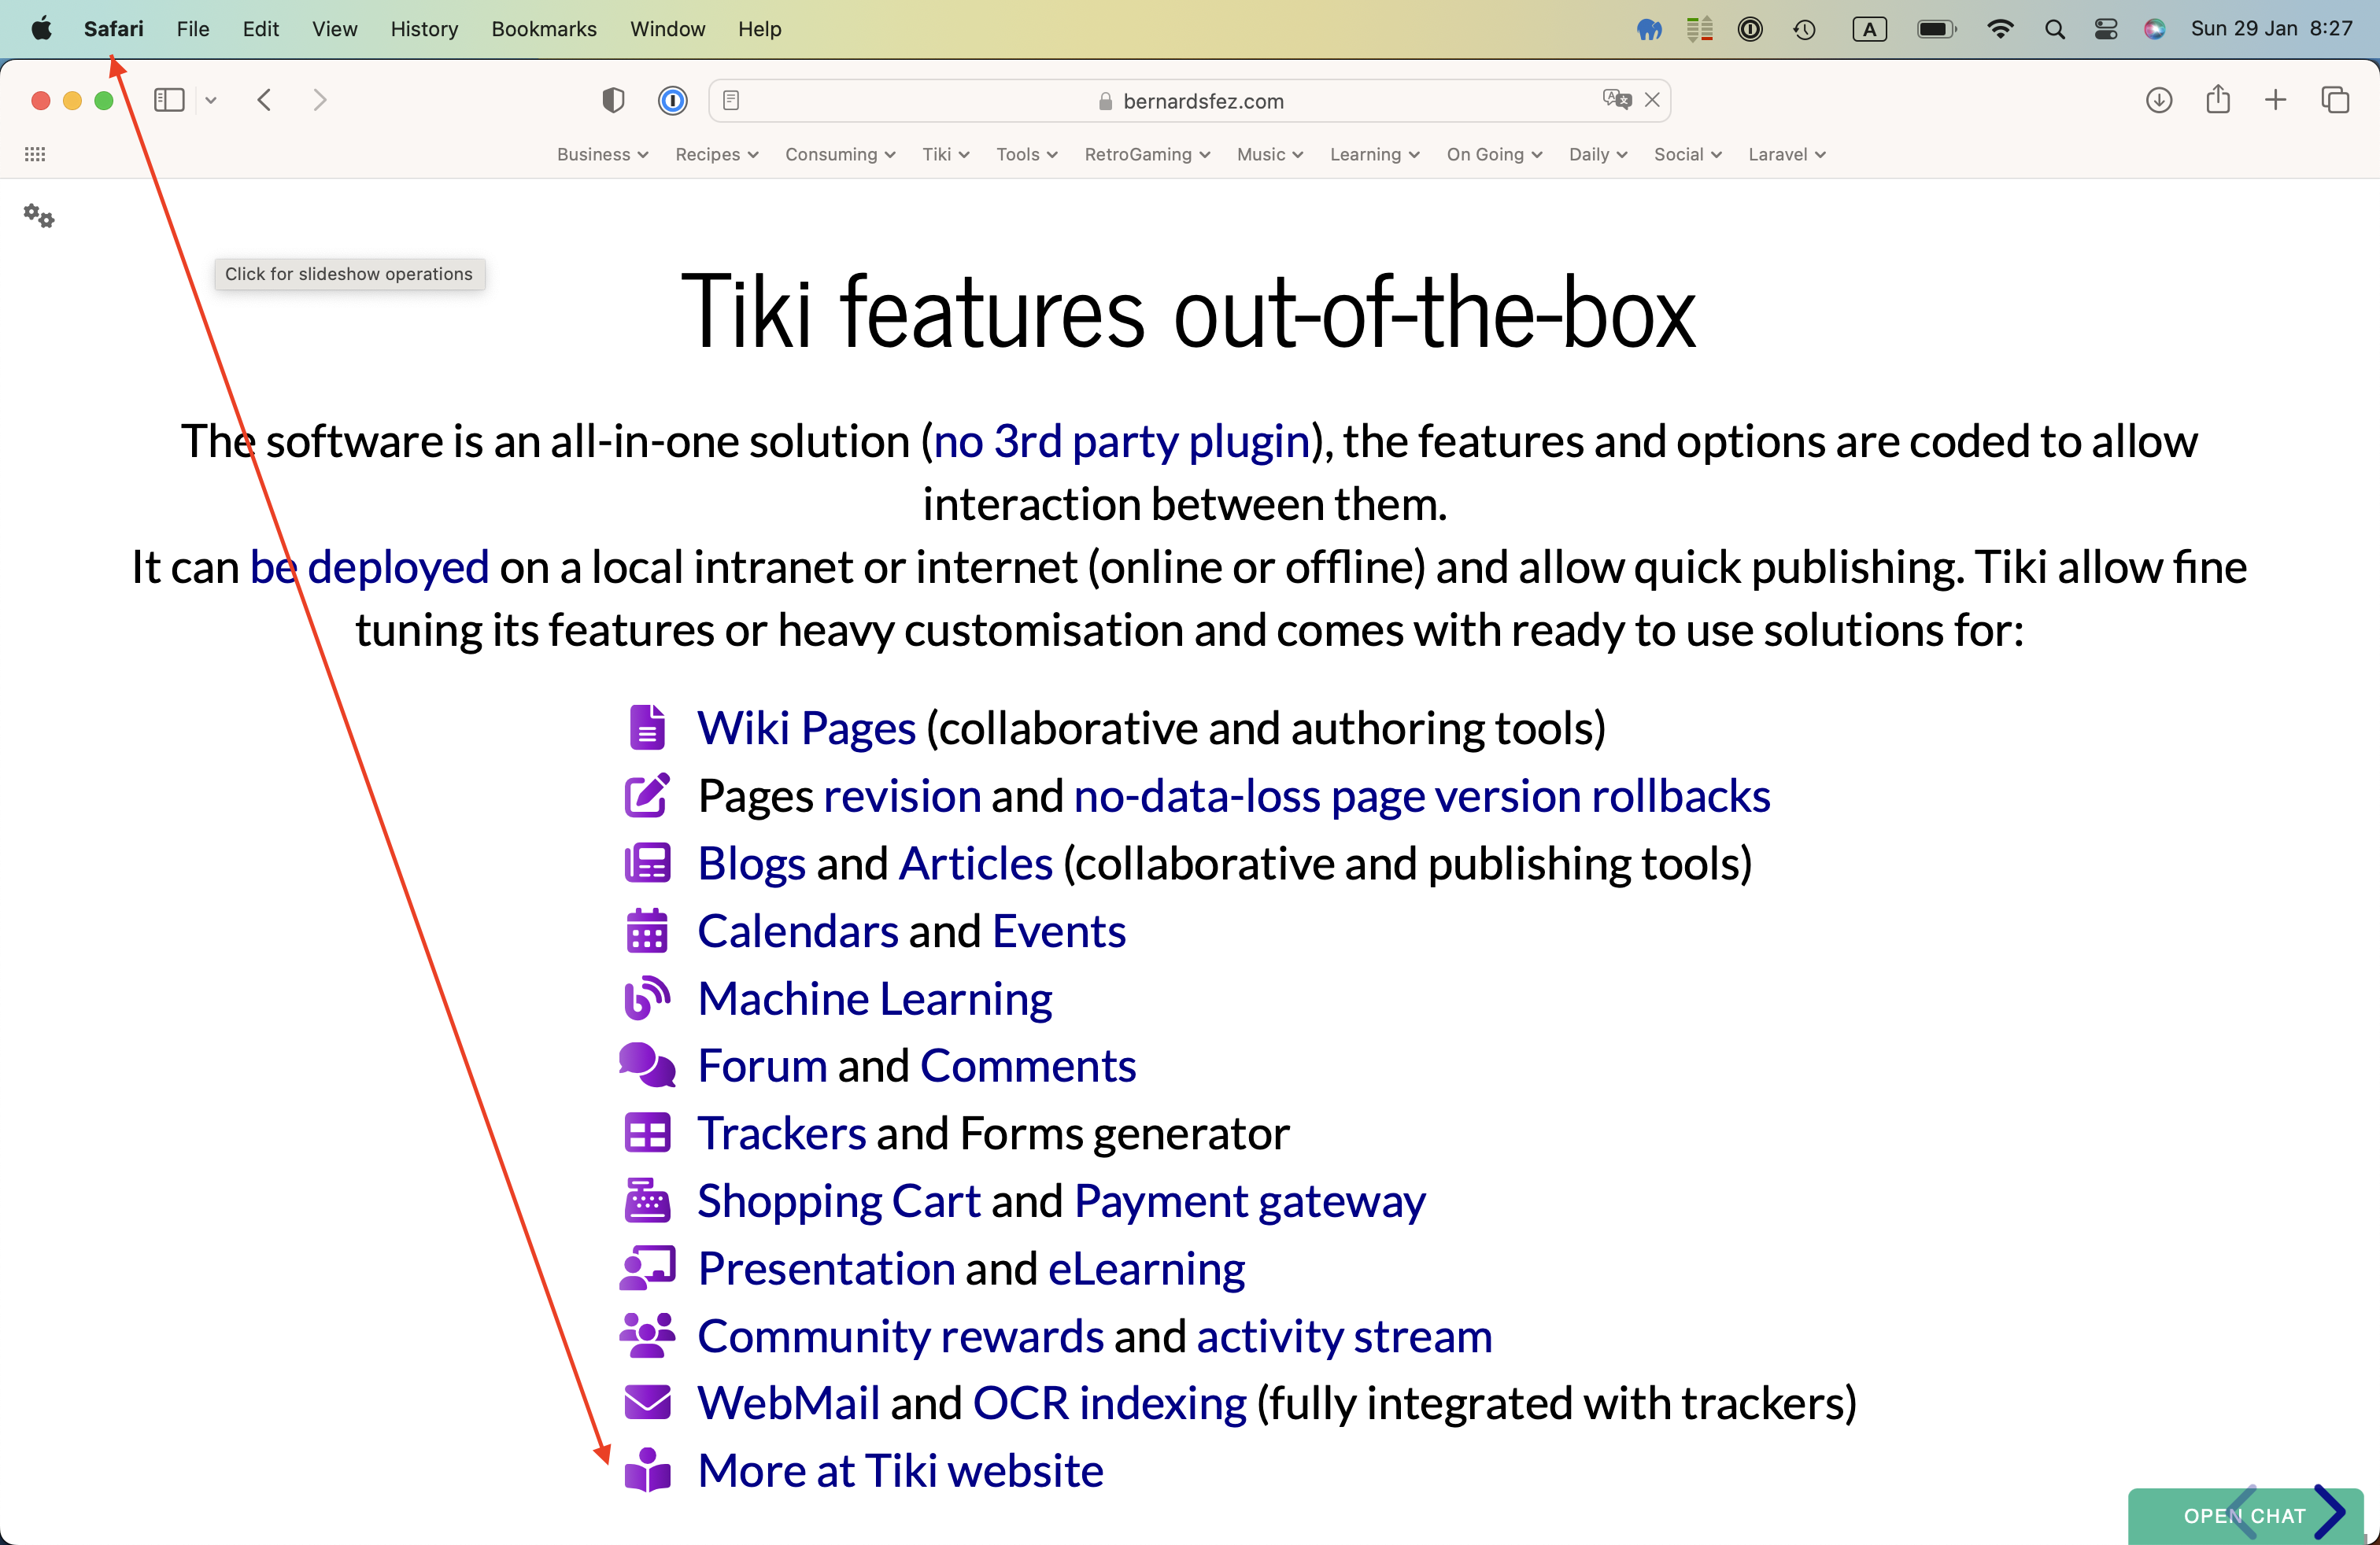
Task: Expand the Business bookmarks folder
Action: (x=602, y=154)
